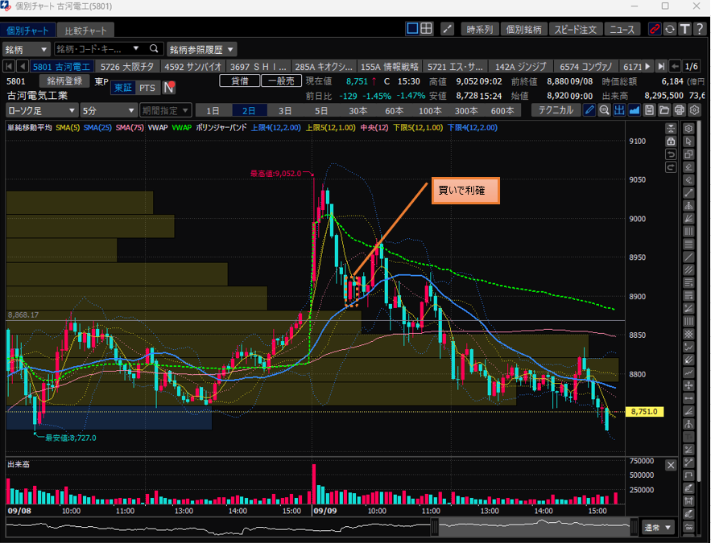
Task: Switch to single chart layout view
Action: 411,29
